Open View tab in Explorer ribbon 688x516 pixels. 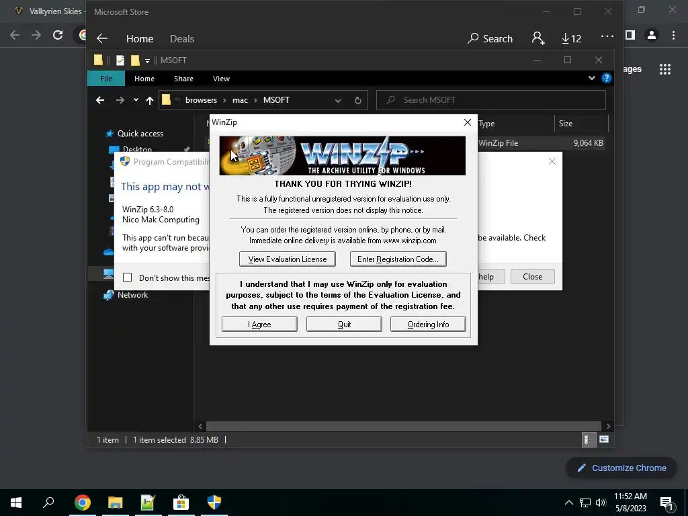pos(221,79)
